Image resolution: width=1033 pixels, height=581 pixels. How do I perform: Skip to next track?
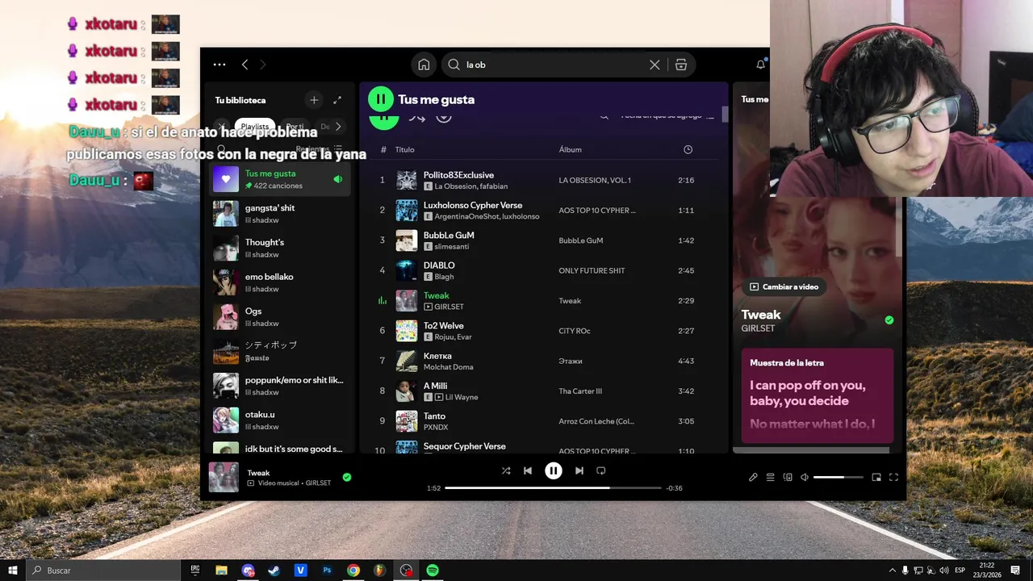pos(579,470)
